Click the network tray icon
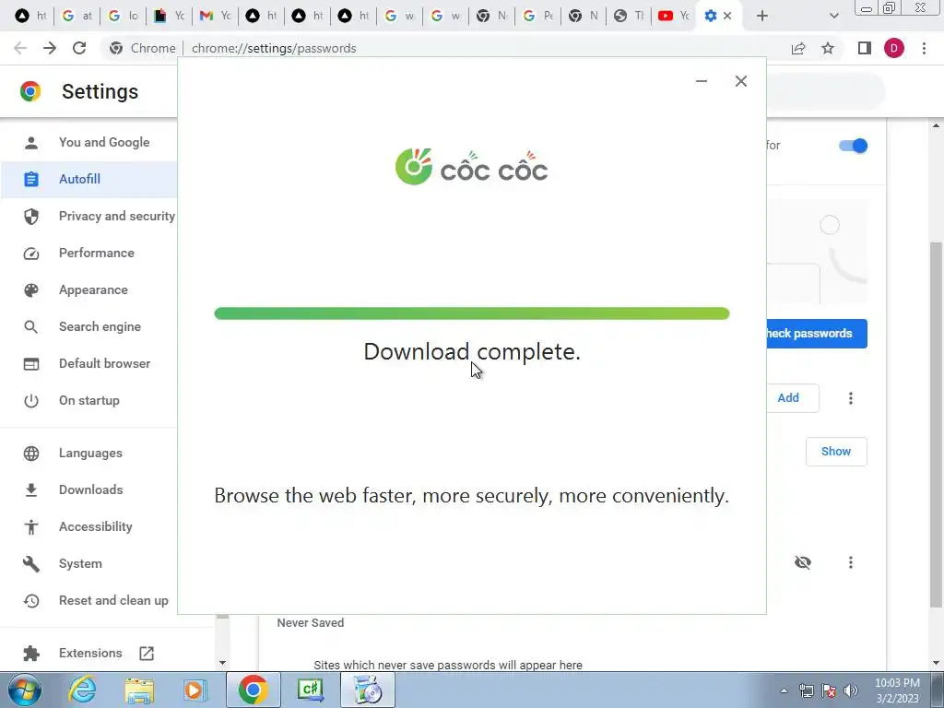The height and width of the screenshot is (708, 944). pyautogui.click(x=806, y=690)
